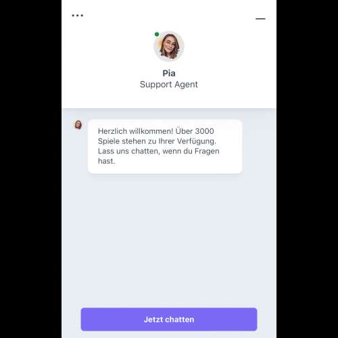Screen dimensions: 338x338
Task: Select the welcome message bubble
Action: 165,147
